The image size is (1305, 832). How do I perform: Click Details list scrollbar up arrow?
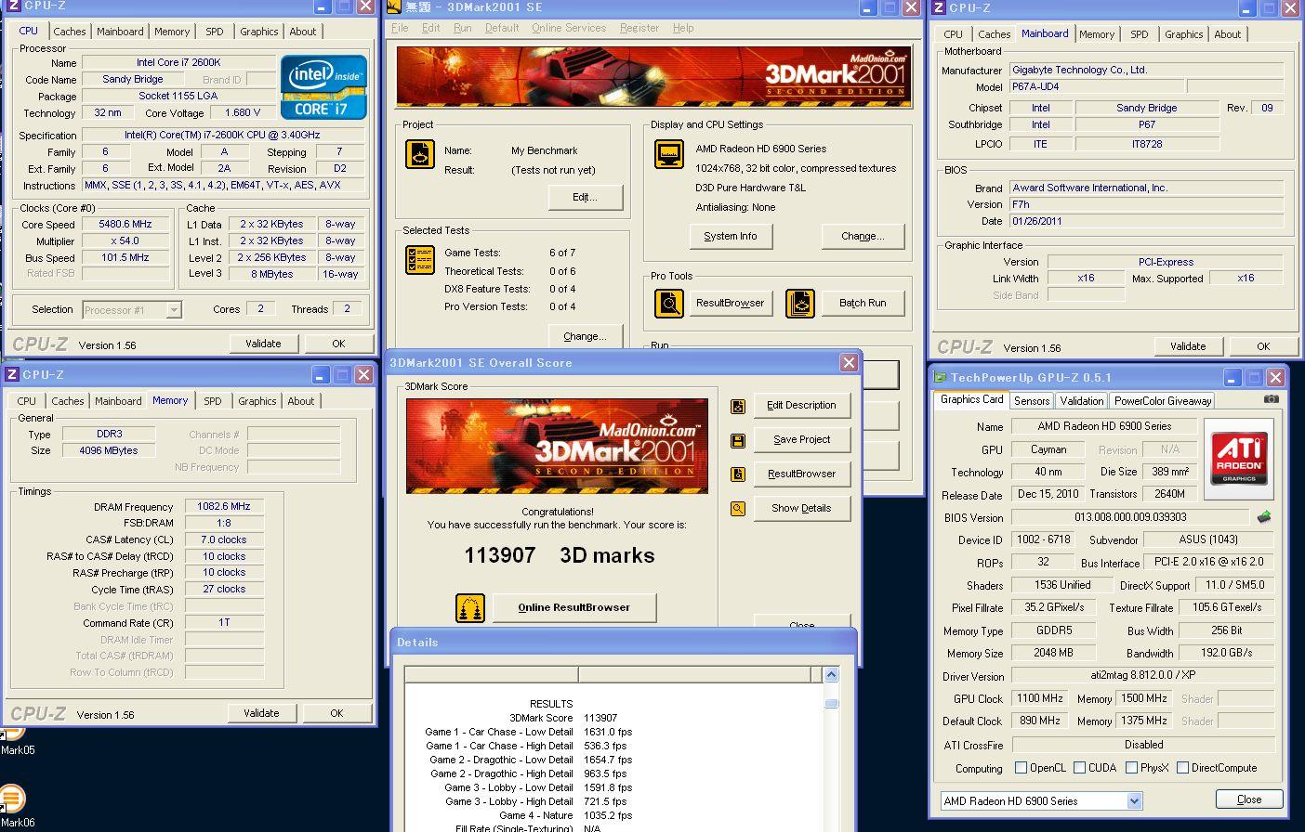831,675
